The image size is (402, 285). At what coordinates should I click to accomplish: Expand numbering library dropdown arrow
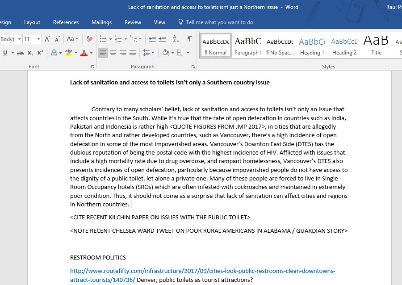tap(126, 39)
